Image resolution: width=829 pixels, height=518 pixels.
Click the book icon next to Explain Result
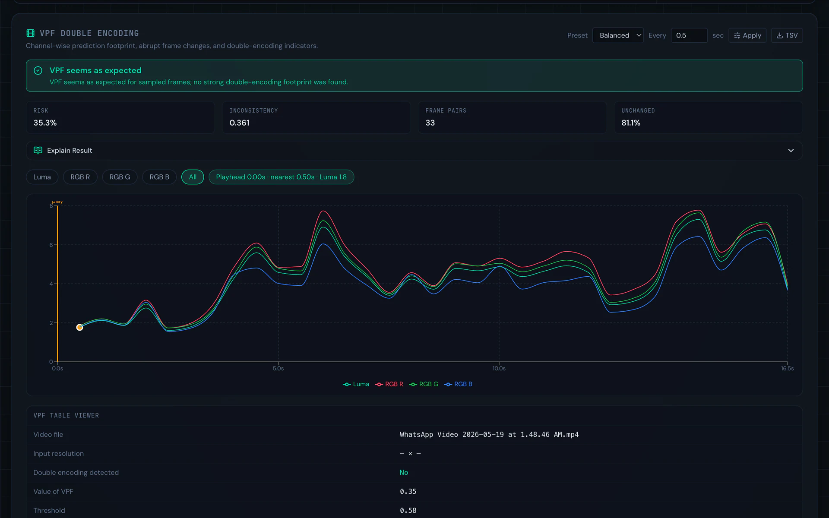(38, 150)
